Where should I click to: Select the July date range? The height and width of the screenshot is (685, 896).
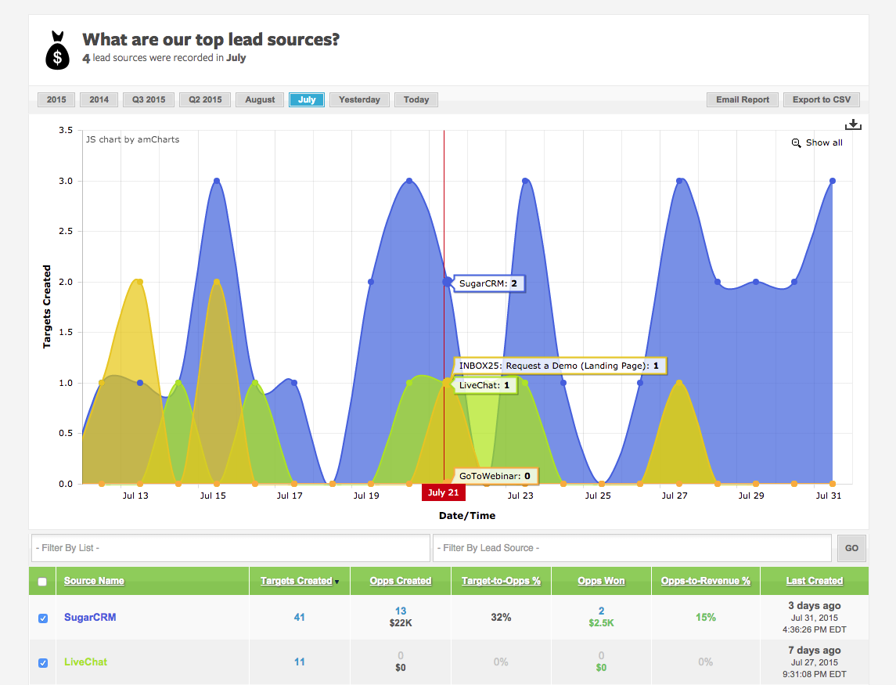tap(307, 99)
